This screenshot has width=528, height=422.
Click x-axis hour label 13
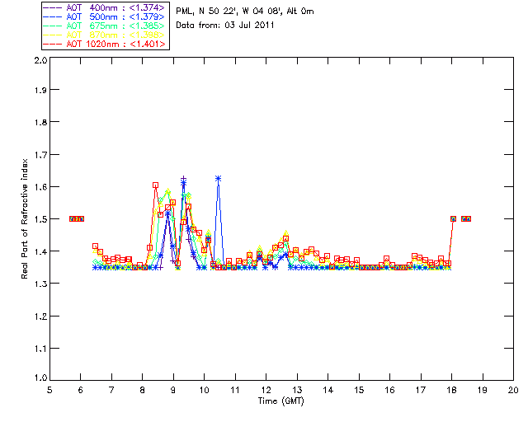(297, 390)
